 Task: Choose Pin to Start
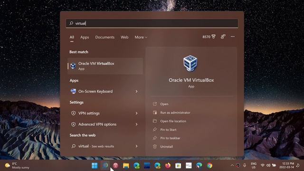pyautogui.click(x=168, y=130)
